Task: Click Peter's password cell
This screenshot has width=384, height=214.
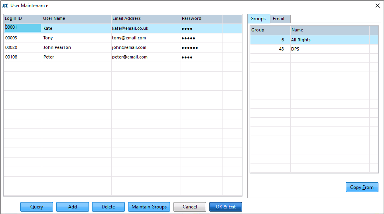Action: (x=201, y=57)
